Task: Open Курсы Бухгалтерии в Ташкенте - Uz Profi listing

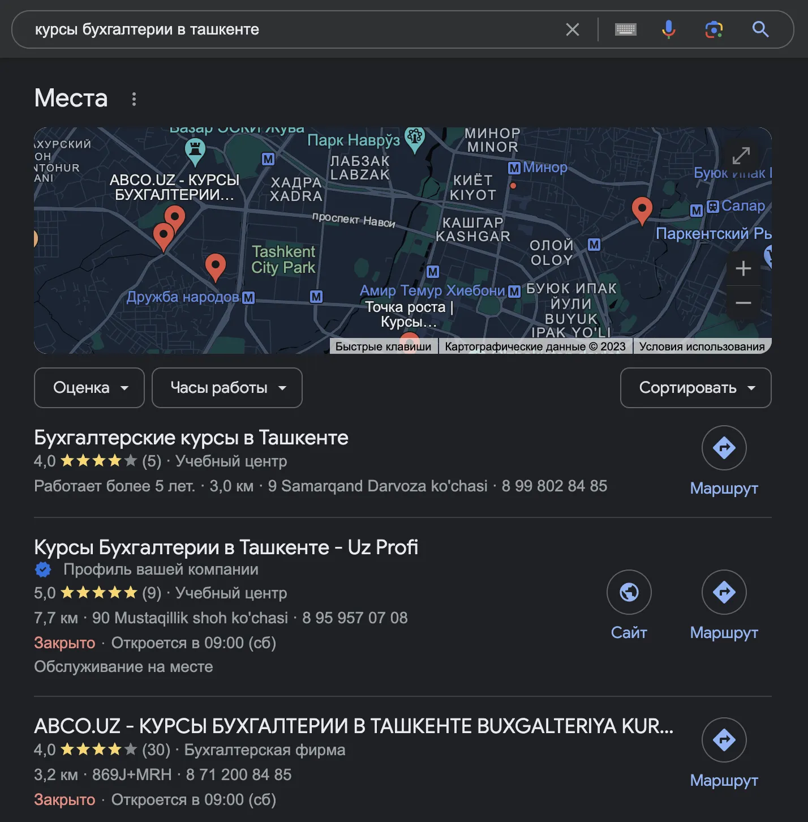Action: click(226, 547)
